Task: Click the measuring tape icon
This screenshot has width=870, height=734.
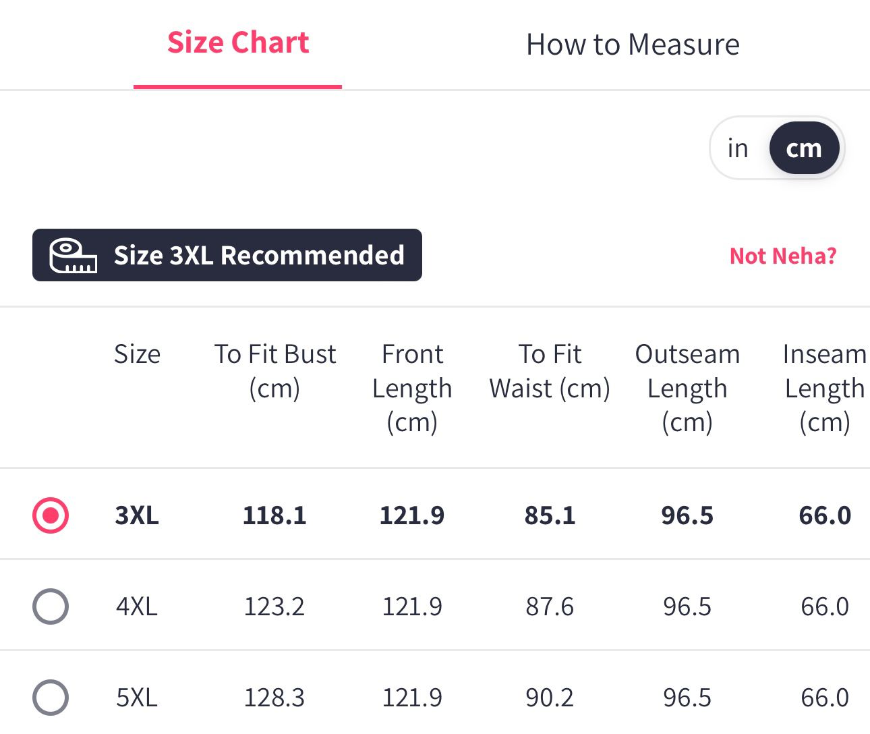Action: 73,256
